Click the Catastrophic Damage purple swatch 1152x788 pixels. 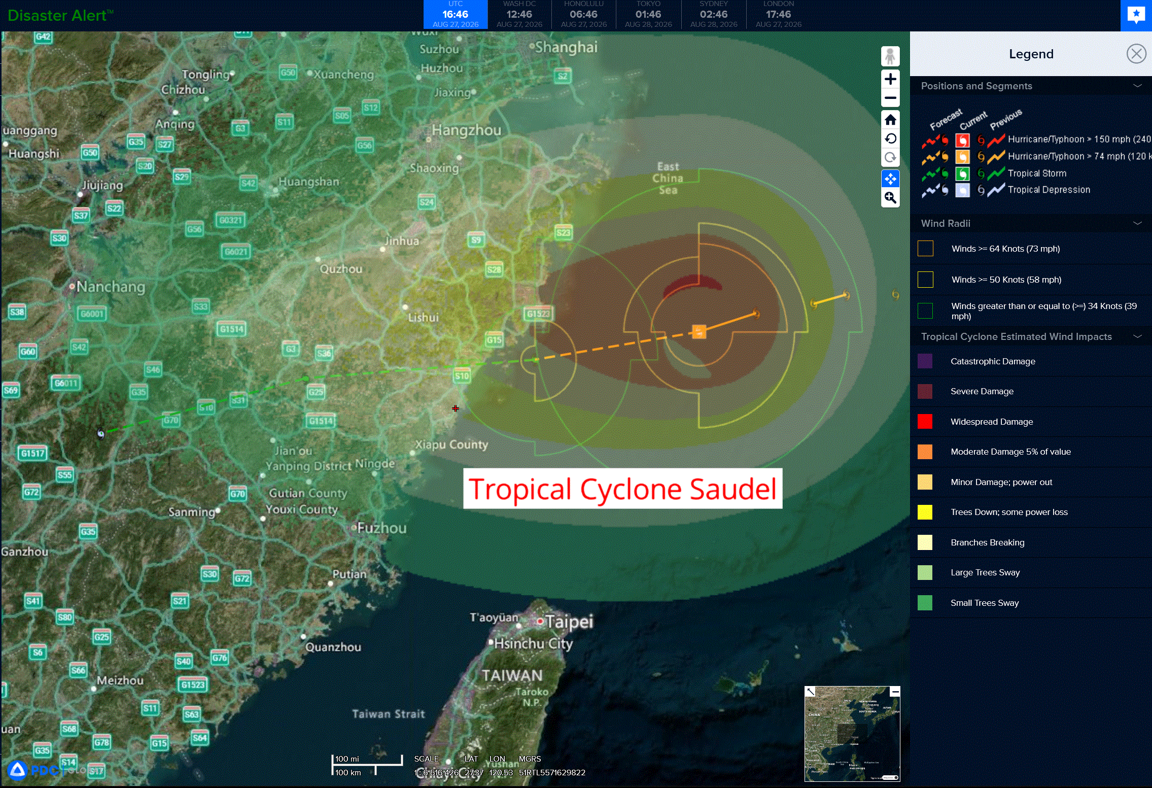click(925, 361)
